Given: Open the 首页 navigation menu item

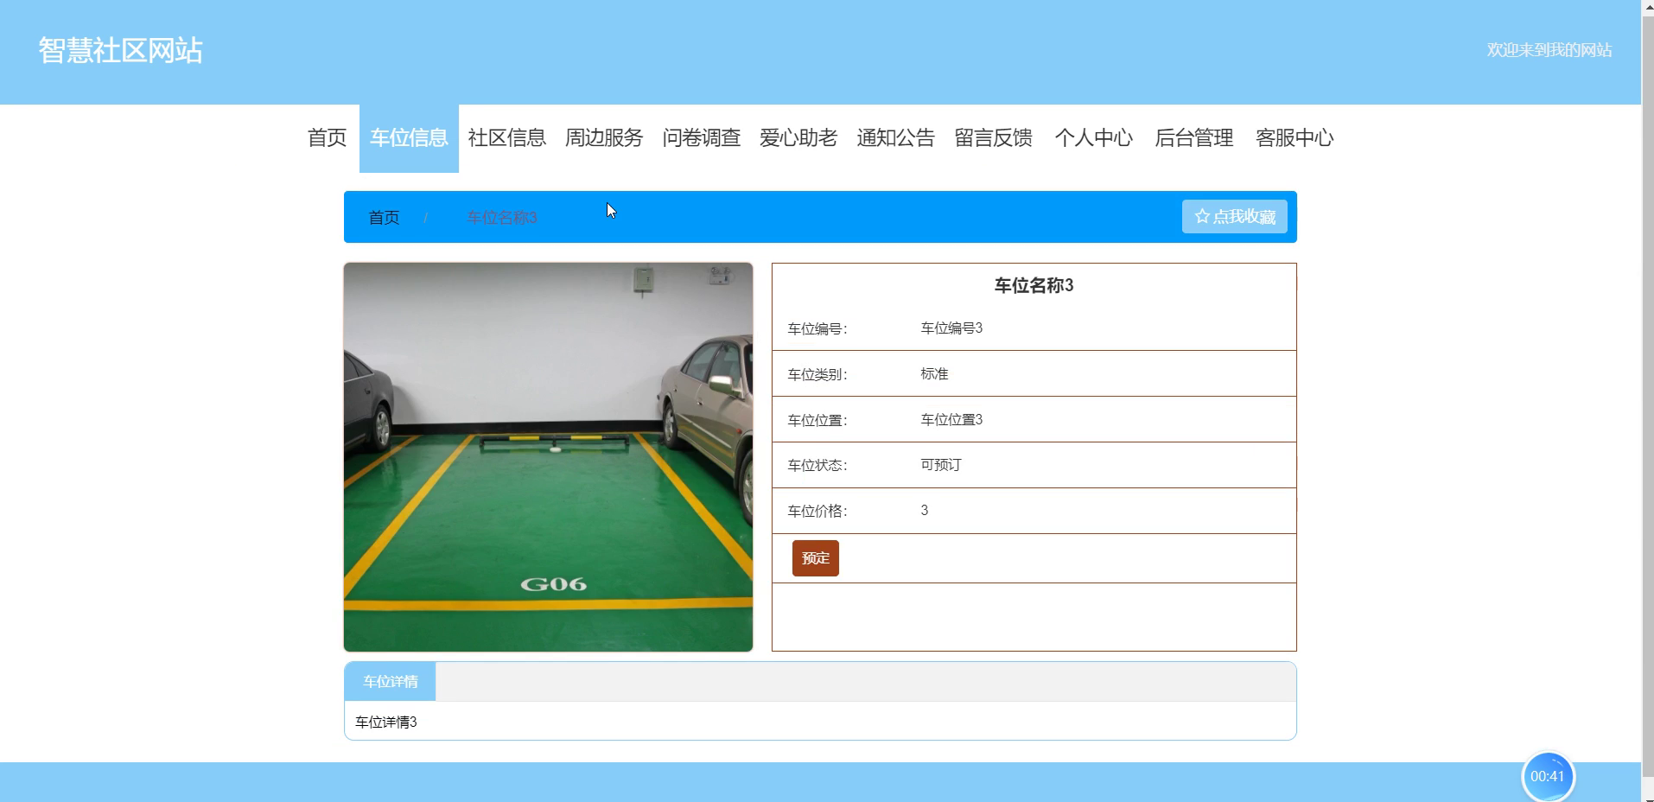Looking at the screenshot, I should click(327, 138).
